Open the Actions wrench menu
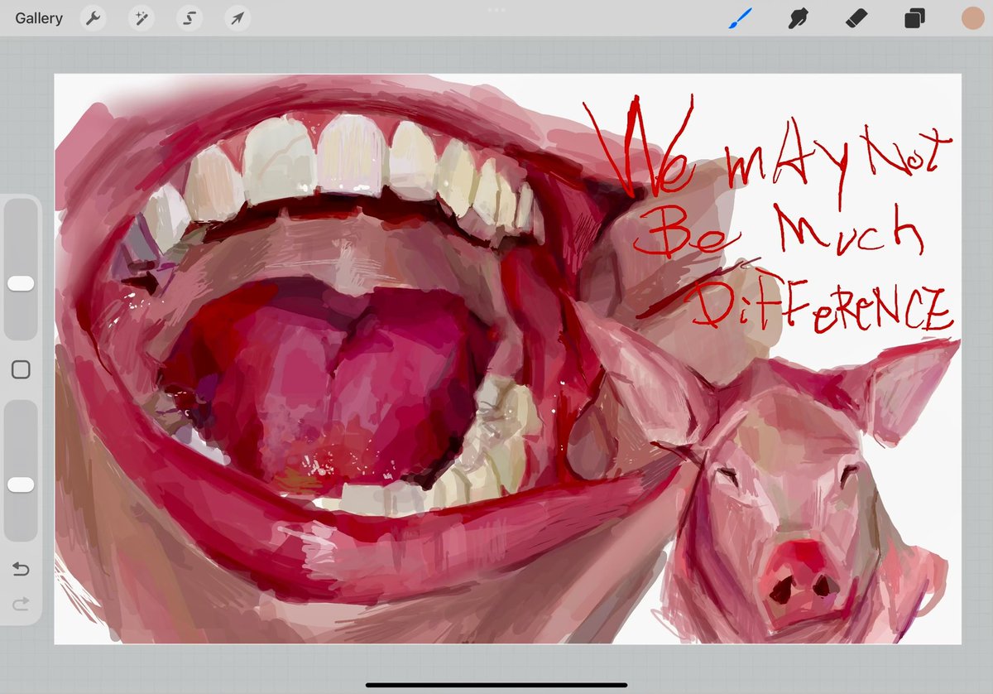The width and height of the screenshot is (993, 694). (x=93, y=18)
